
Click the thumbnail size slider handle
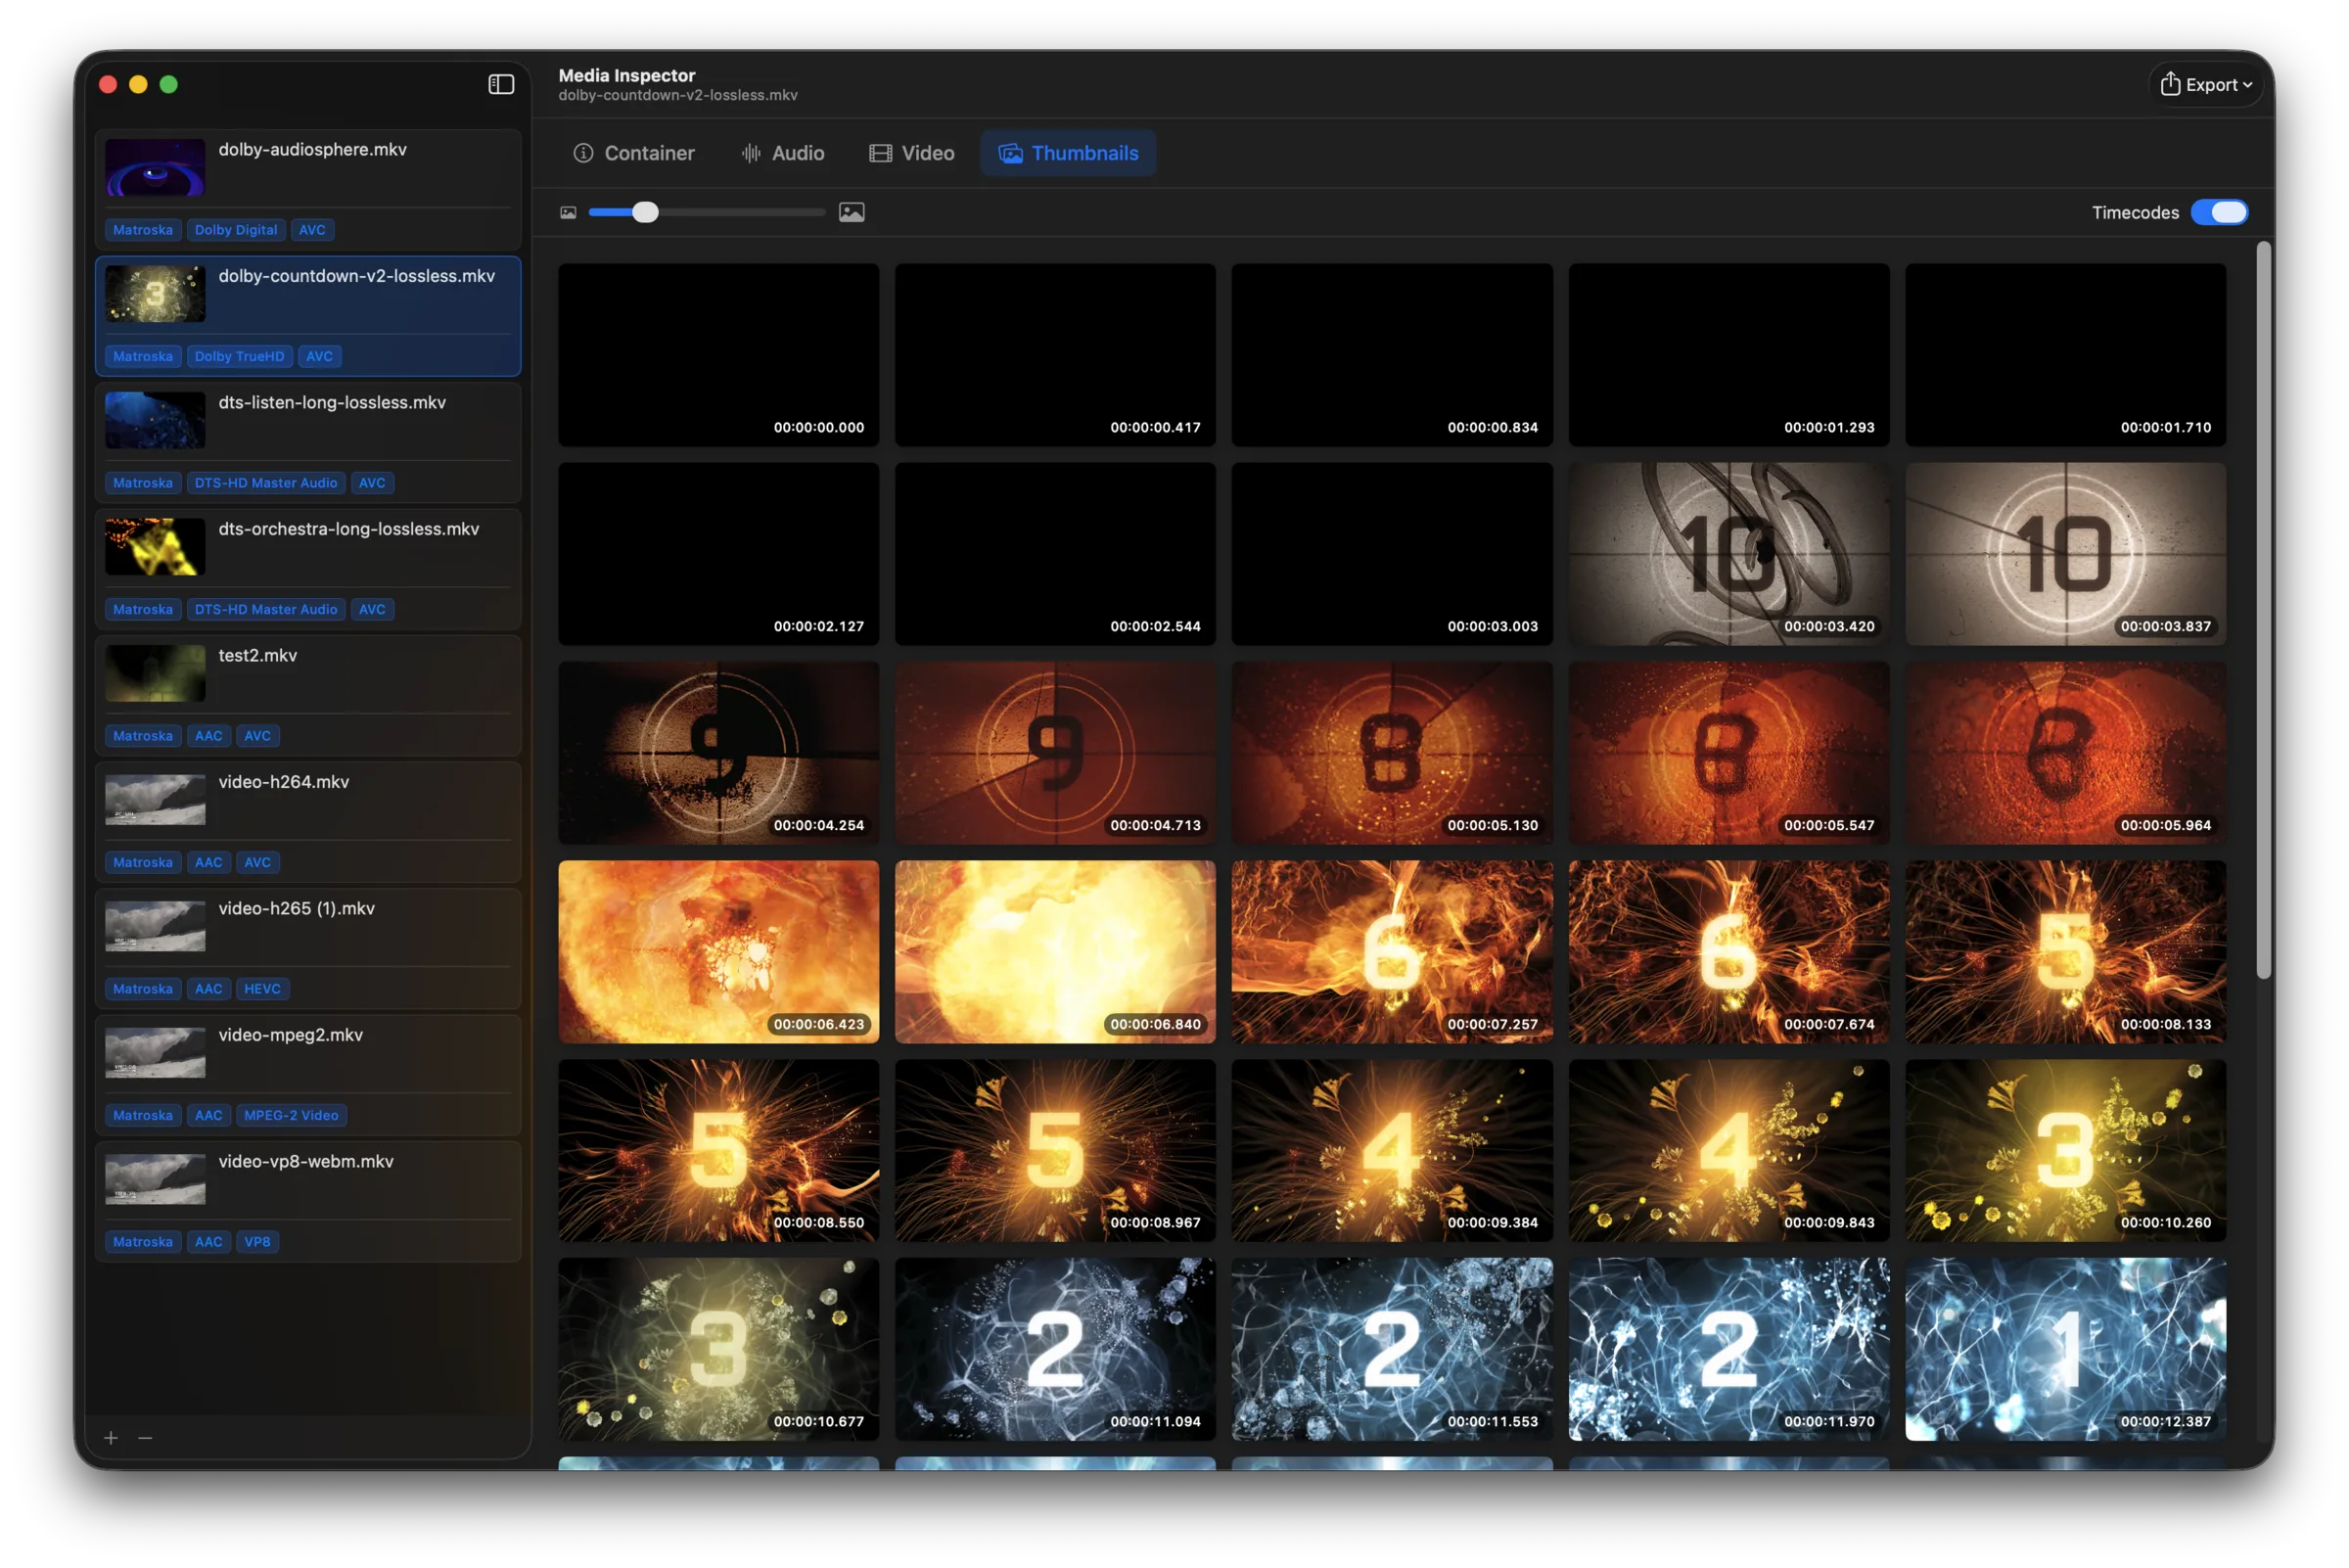(646, 212)
